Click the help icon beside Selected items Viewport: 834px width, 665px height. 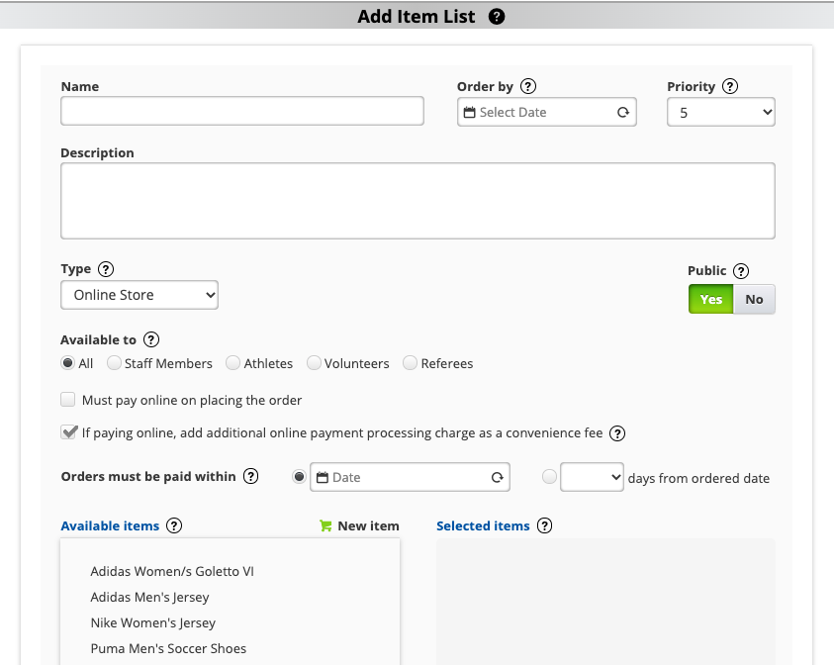(x=544, y=525)
